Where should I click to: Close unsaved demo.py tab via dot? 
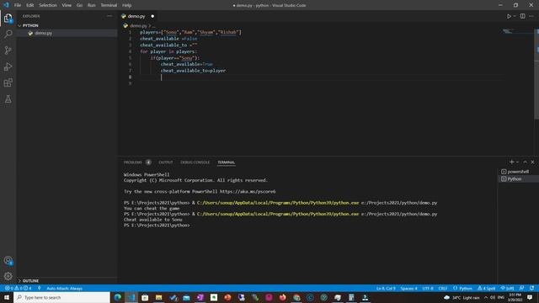coord(152,16)
